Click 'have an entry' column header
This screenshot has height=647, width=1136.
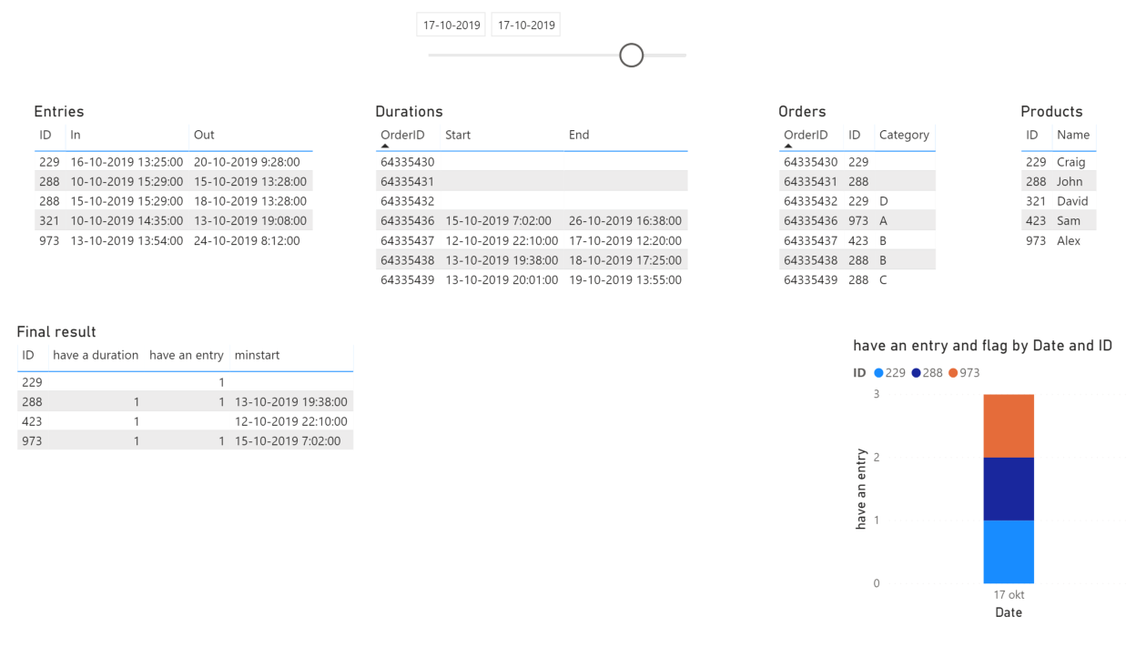[187, 355]
